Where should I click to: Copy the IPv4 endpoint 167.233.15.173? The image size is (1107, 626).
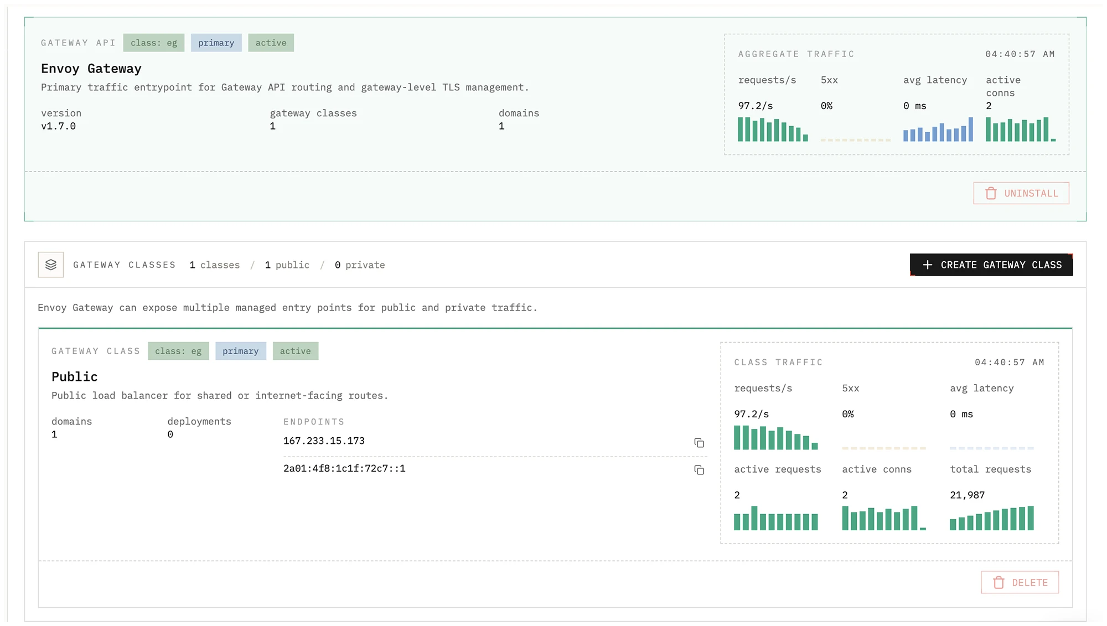(700, 443)
